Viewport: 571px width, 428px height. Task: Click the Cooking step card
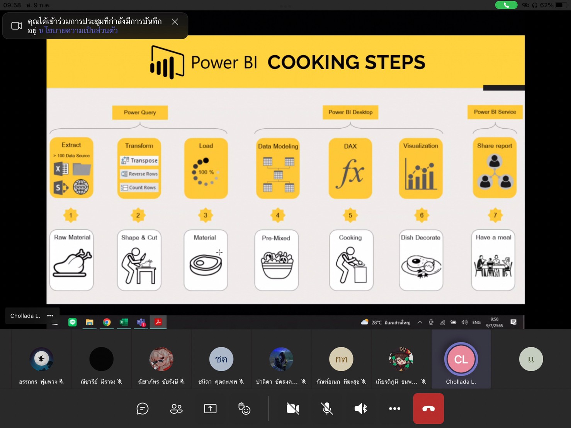(x=351, y=260)
